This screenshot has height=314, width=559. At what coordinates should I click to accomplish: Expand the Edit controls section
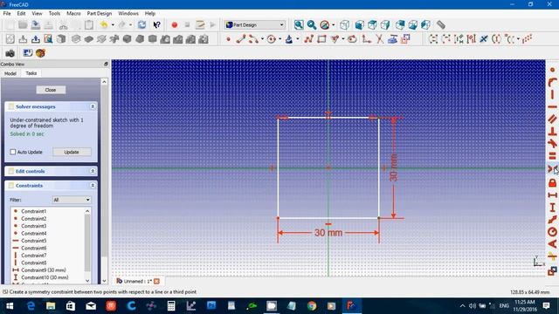(x=93, y=171)
